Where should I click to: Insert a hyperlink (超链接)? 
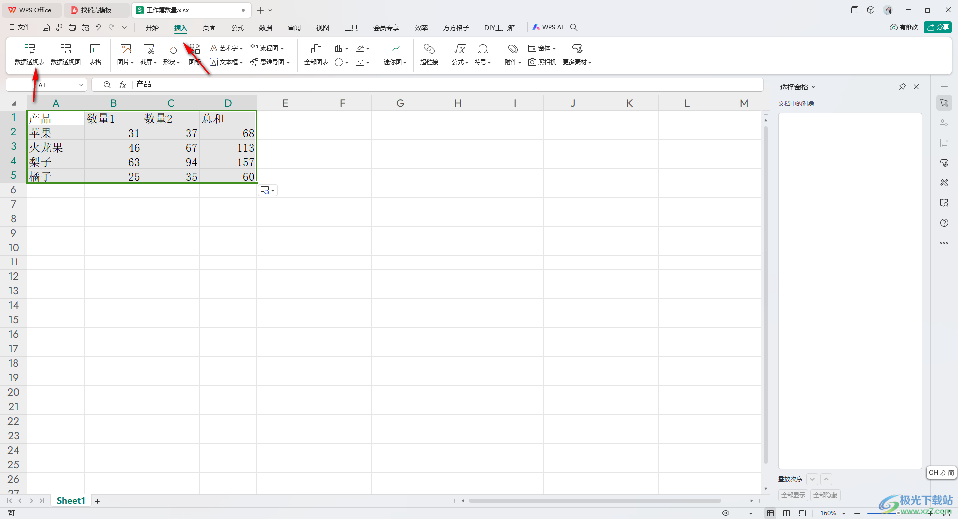pos(429,54)
